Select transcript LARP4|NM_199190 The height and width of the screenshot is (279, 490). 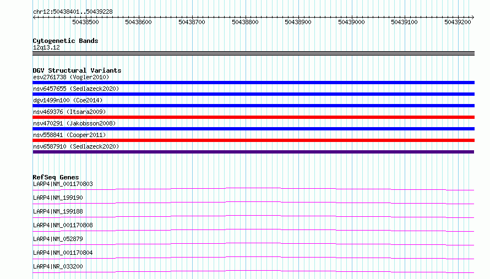point(58,198)
